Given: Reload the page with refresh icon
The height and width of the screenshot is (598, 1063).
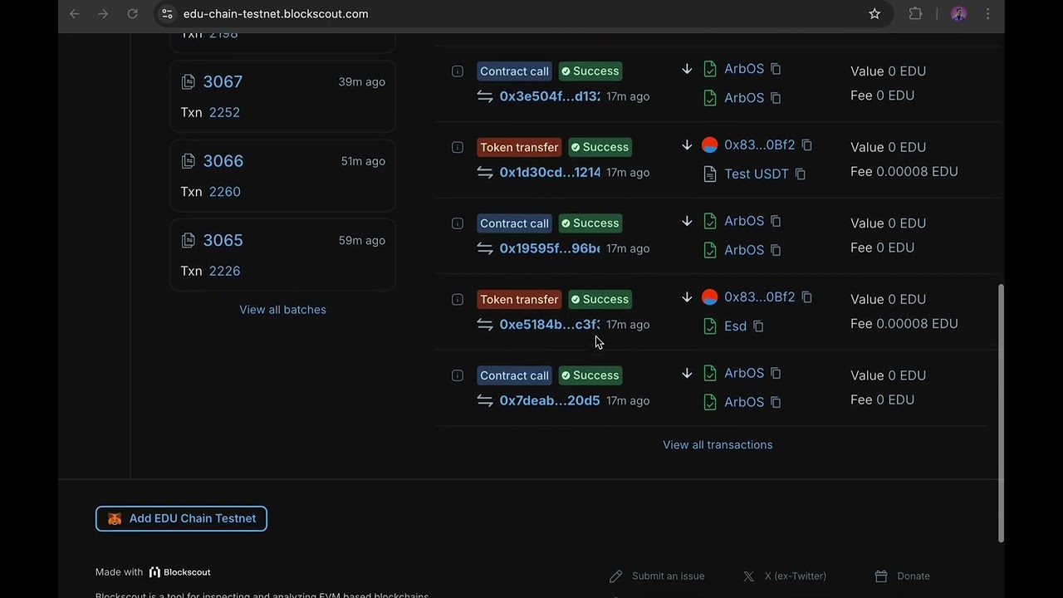Looking at the screenshot, I should [132, 14].
